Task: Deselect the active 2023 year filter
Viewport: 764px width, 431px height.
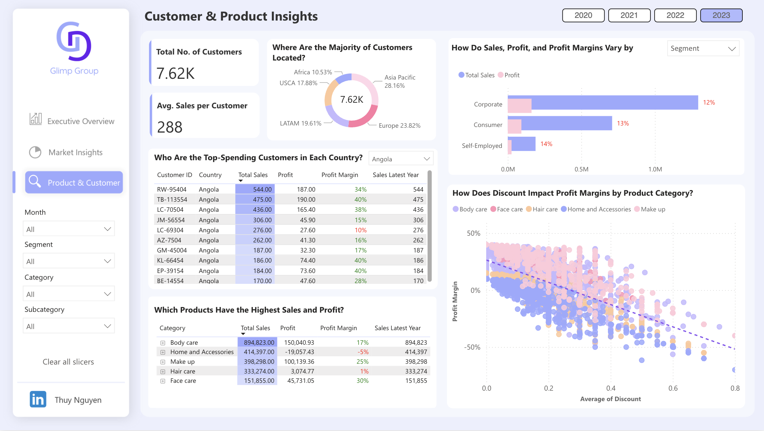Action: click(x=721, y=15)
